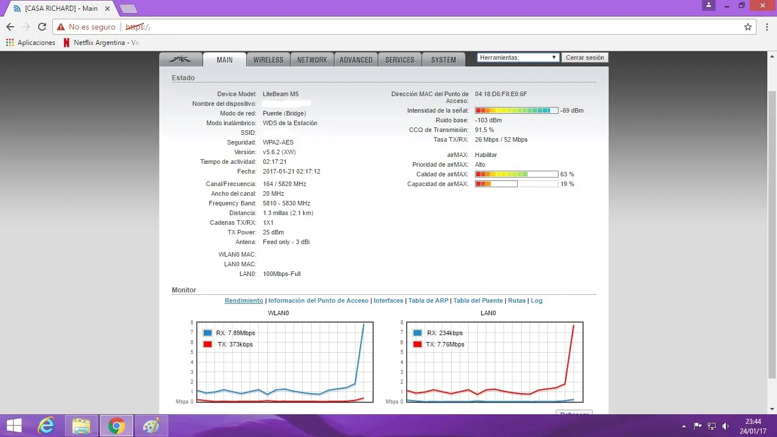The image size is (777, 437).
Task: Click the 'LiteBeam M5' device model text
Action: click(x=280, y=94)
